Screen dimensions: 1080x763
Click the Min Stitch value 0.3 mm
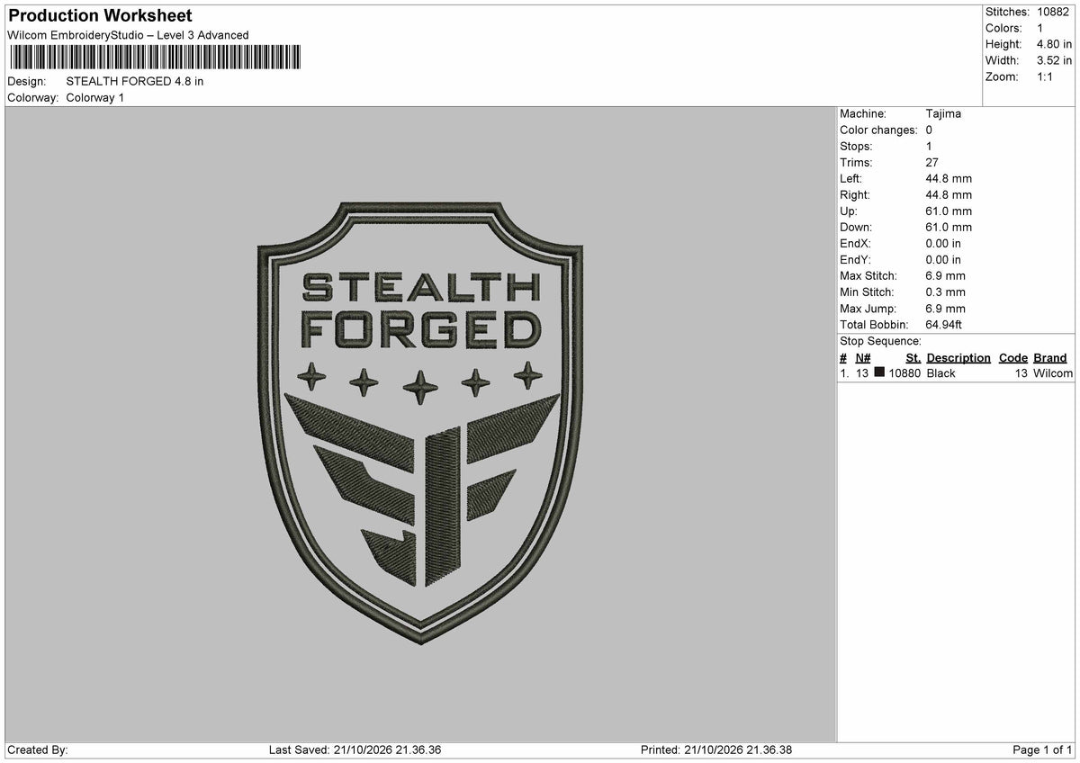tap(945, 292)
